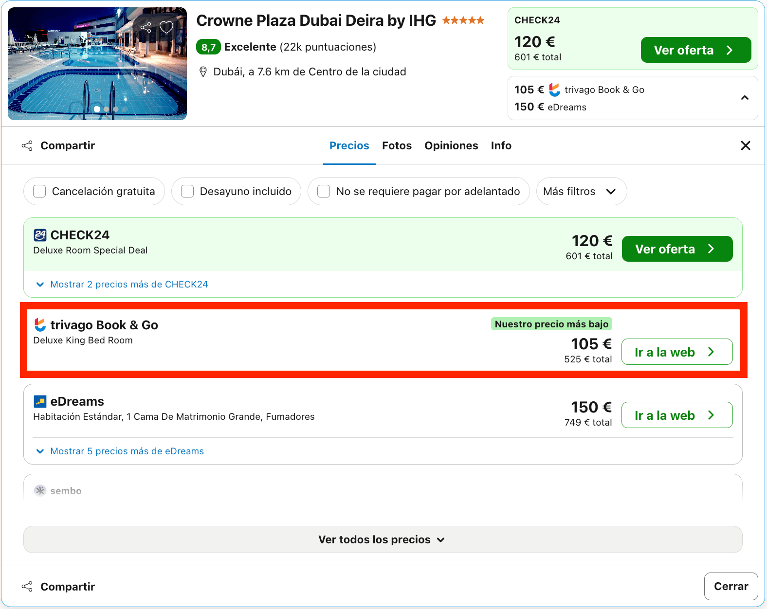Click the Nuestro precio más bajo badge
This screenshot has width=767, height=609.
[551, 324]
